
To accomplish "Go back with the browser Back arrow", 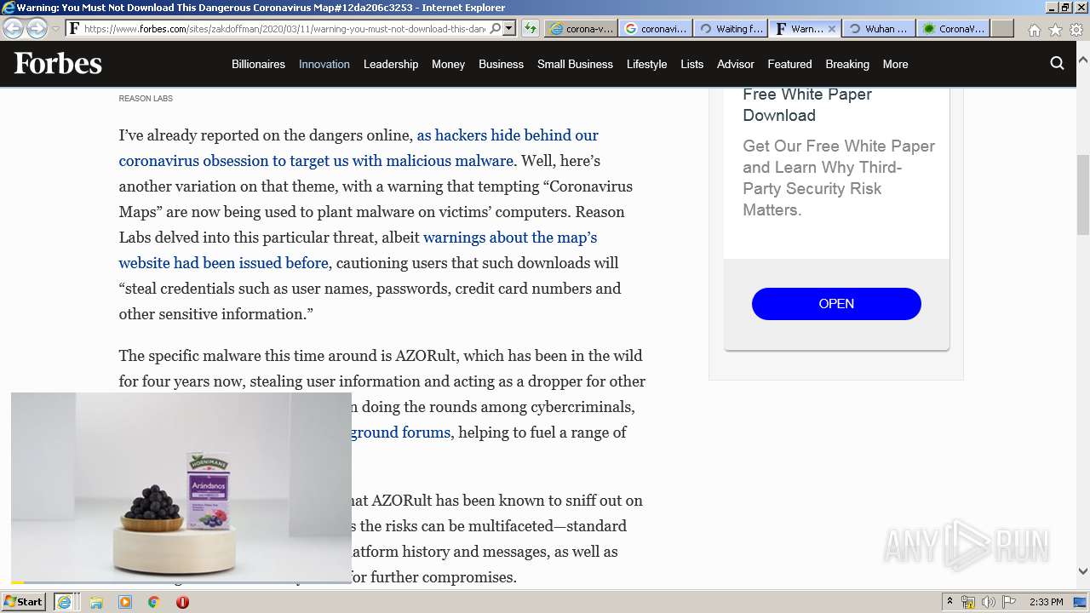I will (13, 28).
